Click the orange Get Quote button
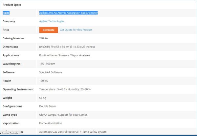 pos(48,30)
